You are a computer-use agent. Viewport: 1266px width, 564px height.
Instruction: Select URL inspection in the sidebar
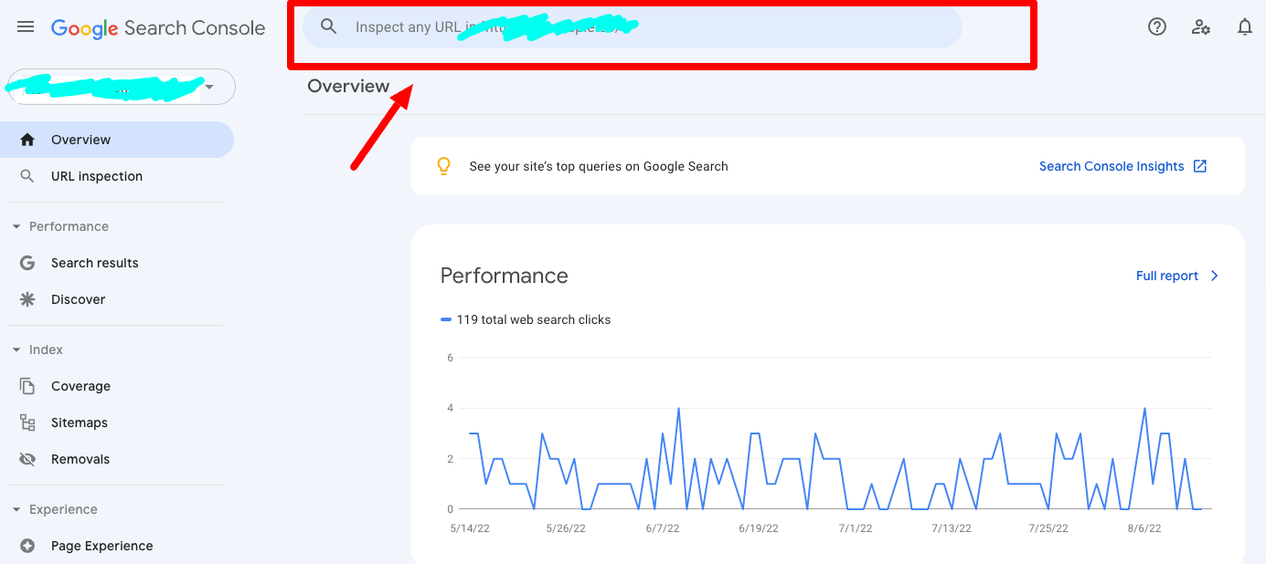click(96, 175)
